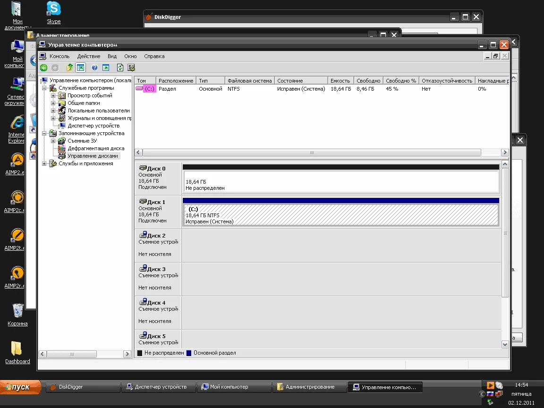Image resolution: width=544 pixels, height=408 pixels.
Task: Select the Disk 5 removable icon
Action: pyautogui.click(x=143, y=335)
